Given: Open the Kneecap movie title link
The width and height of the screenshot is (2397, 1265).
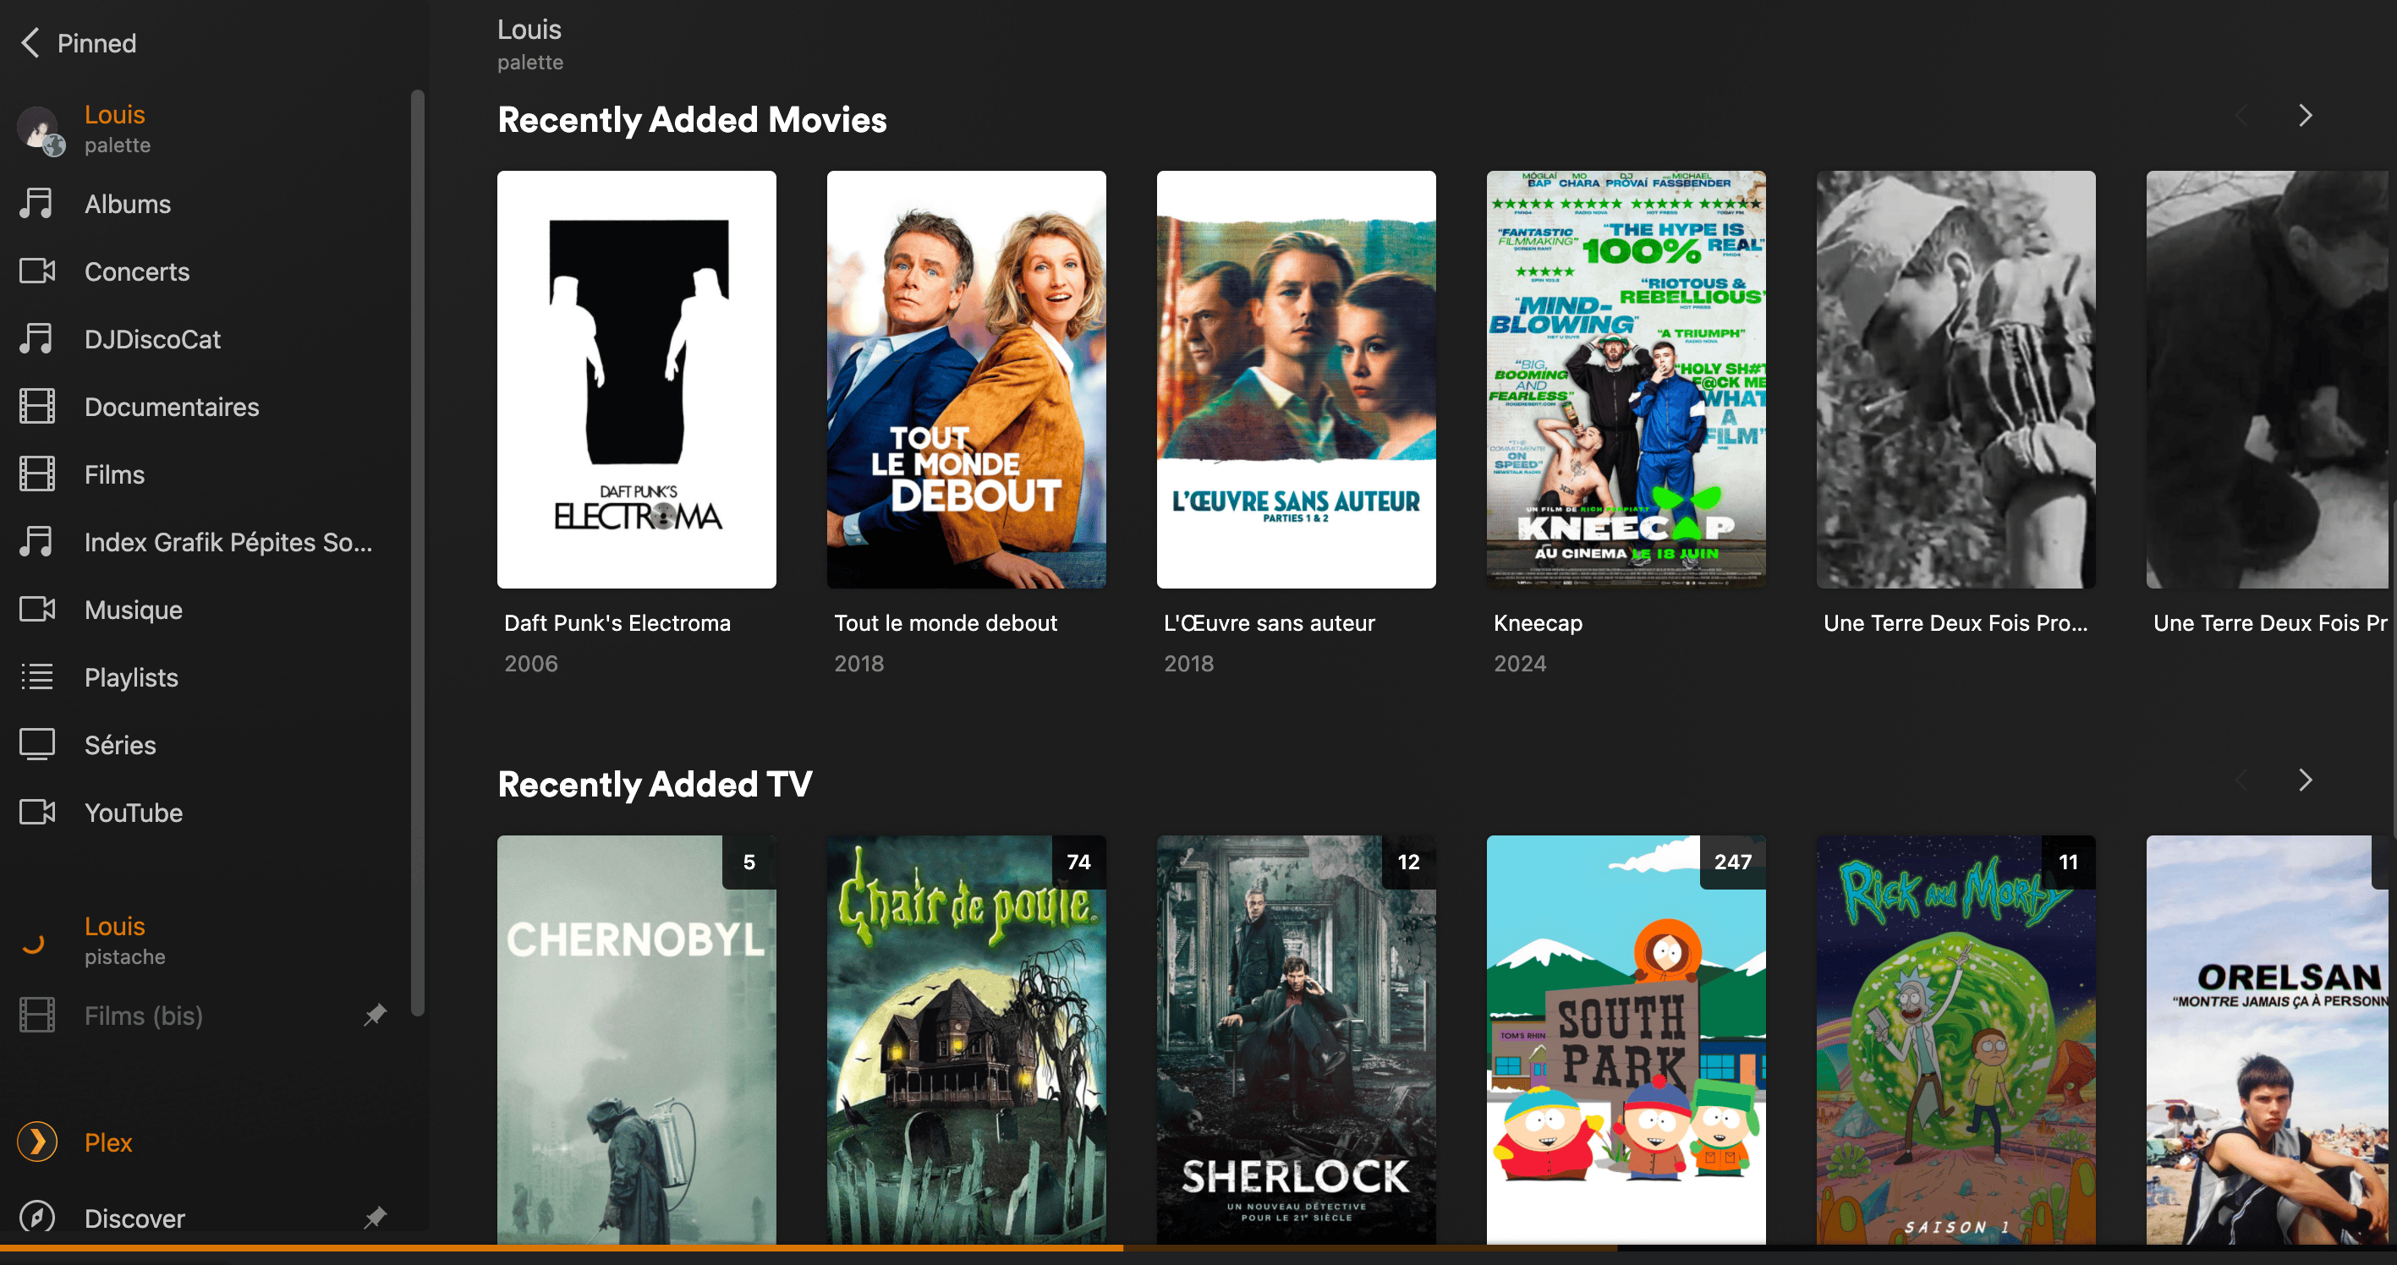Looking at the screenshot, I should 1537,623.
